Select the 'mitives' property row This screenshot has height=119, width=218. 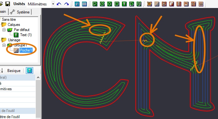18,89
